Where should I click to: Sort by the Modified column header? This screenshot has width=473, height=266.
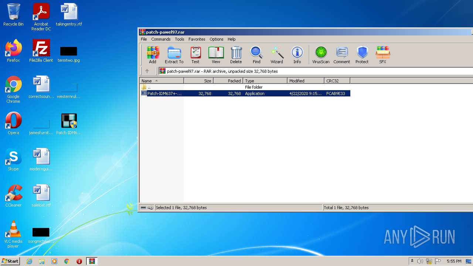pos(306,81)
